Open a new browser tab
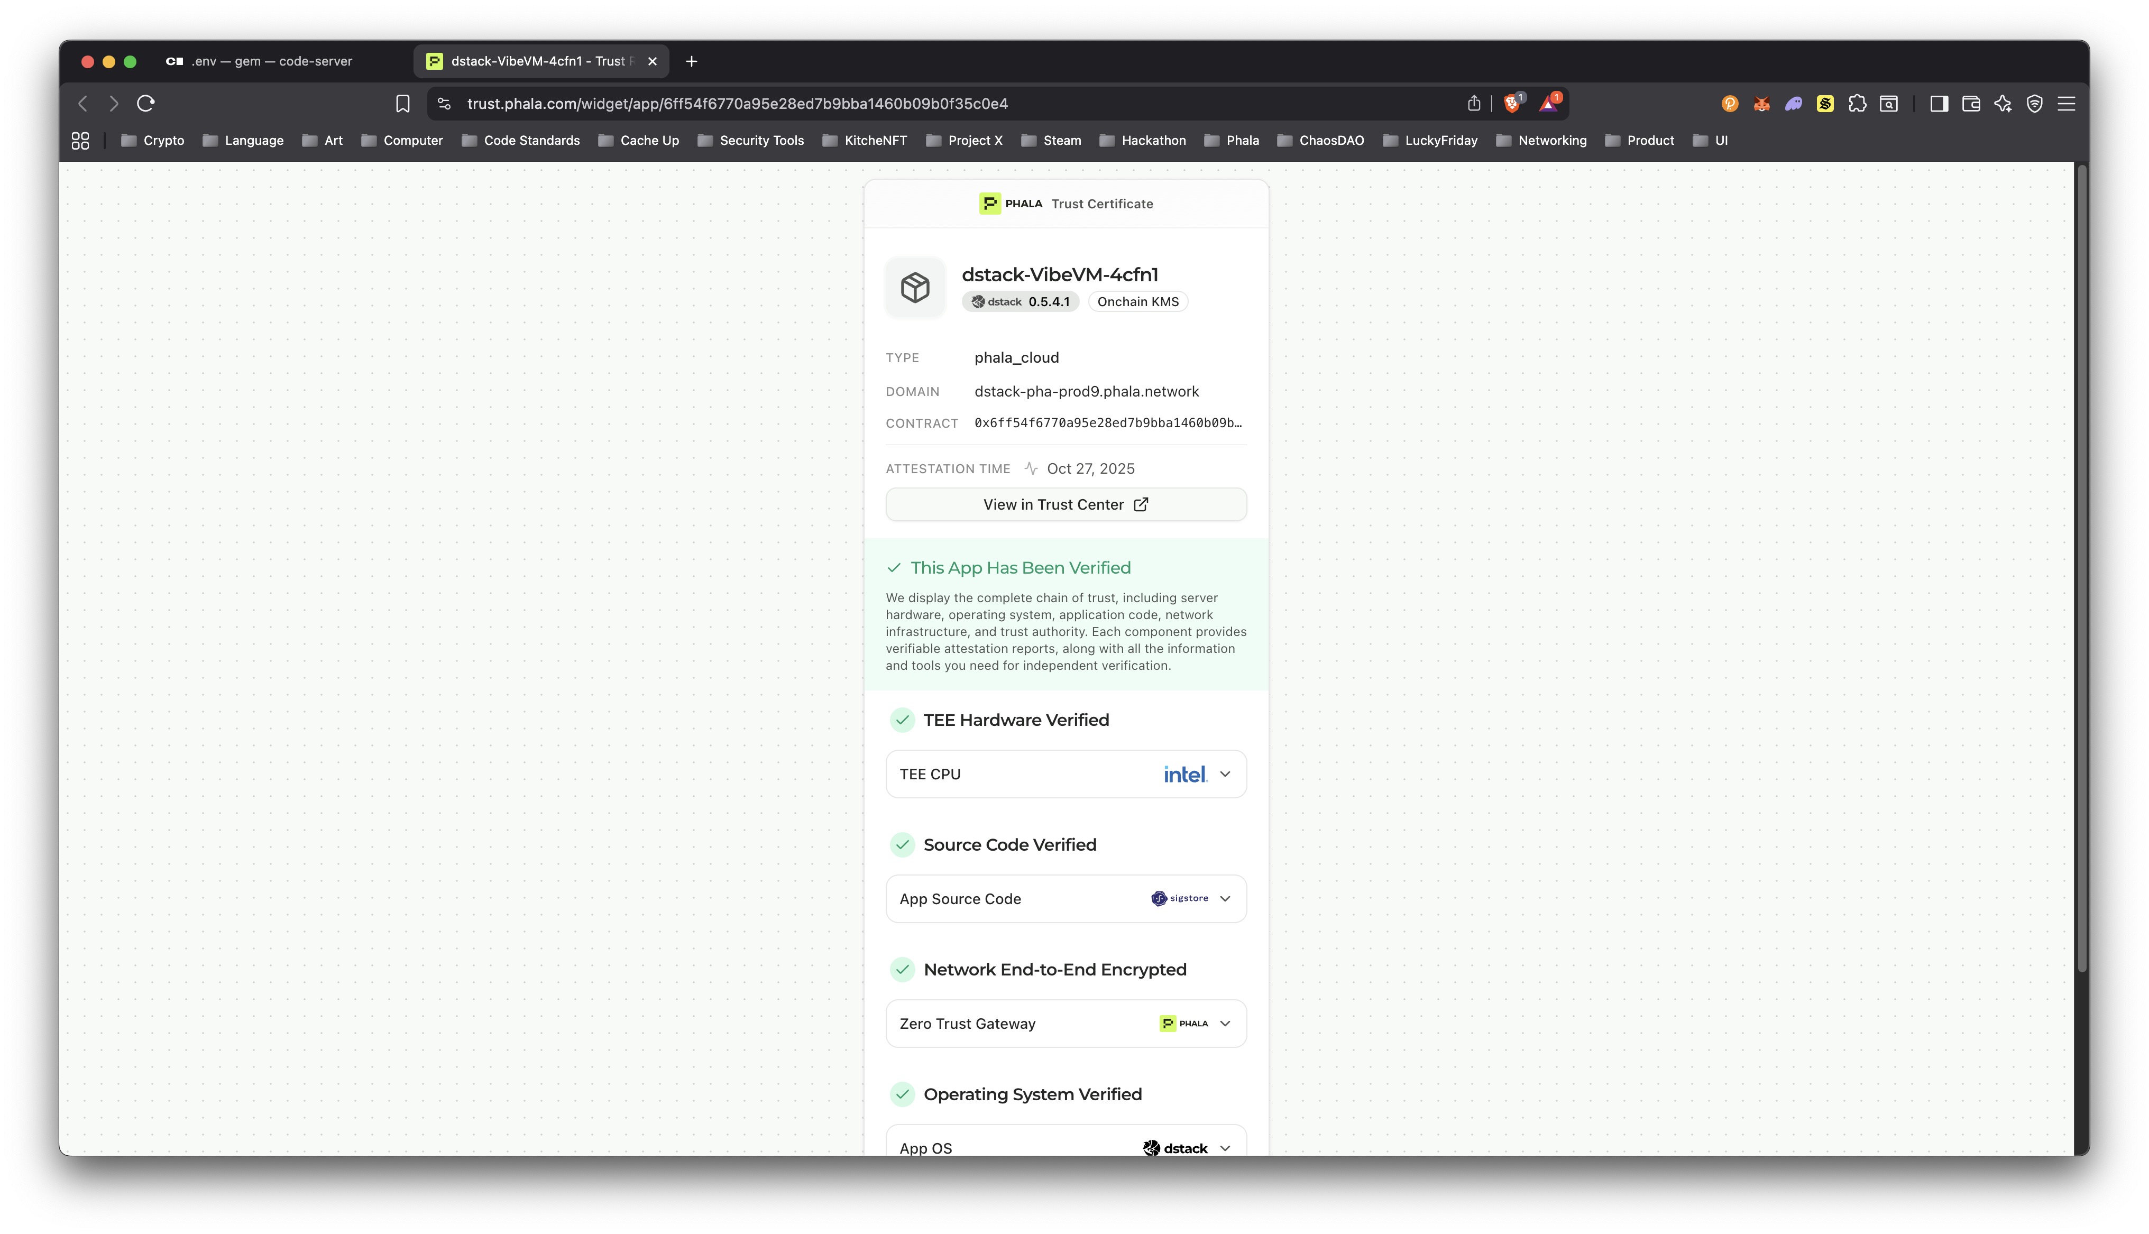Viewport: 2149px width, 1234px height. (x=692, y=61)
